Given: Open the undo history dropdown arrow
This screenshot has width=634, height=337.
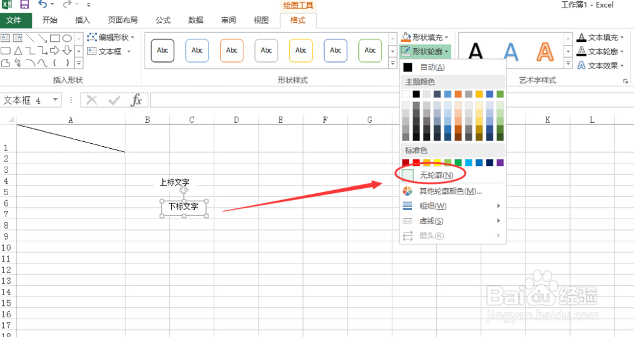Looking at the screenshot, I should pyautogui.click(x=52, y=5).
